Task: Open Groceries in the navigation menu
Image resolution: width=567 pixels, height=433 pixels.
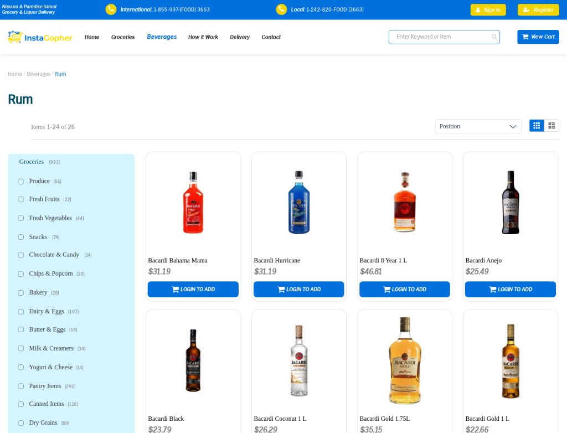Action: pyautogui.click(x=123, y=37)
